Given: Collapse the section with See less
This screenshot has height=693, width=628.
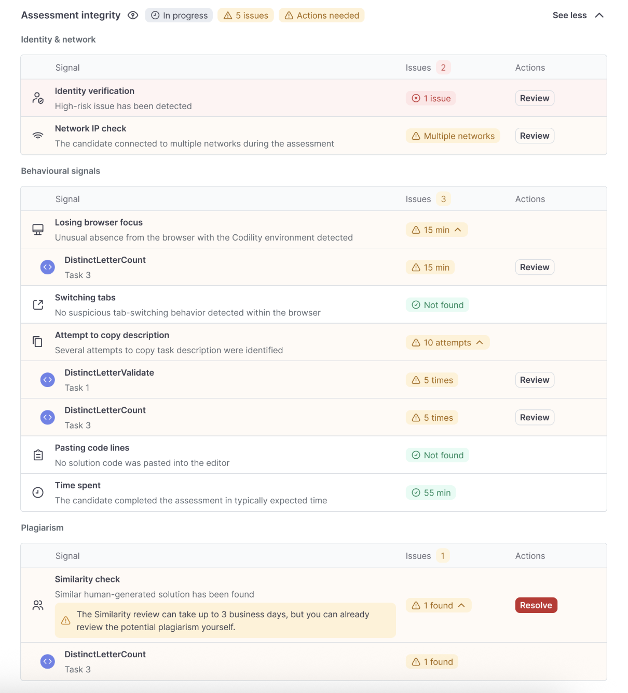Looking at the screenshot, I should [x=578, y=16].
